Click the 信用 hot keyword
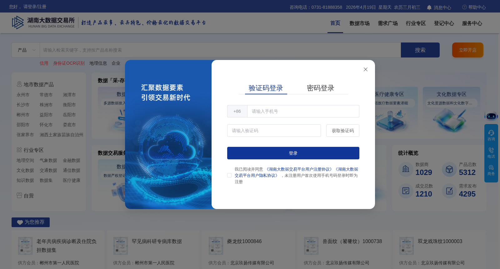Image resolution: width=500 pixels, height=269 pixels. pos(44,63)
